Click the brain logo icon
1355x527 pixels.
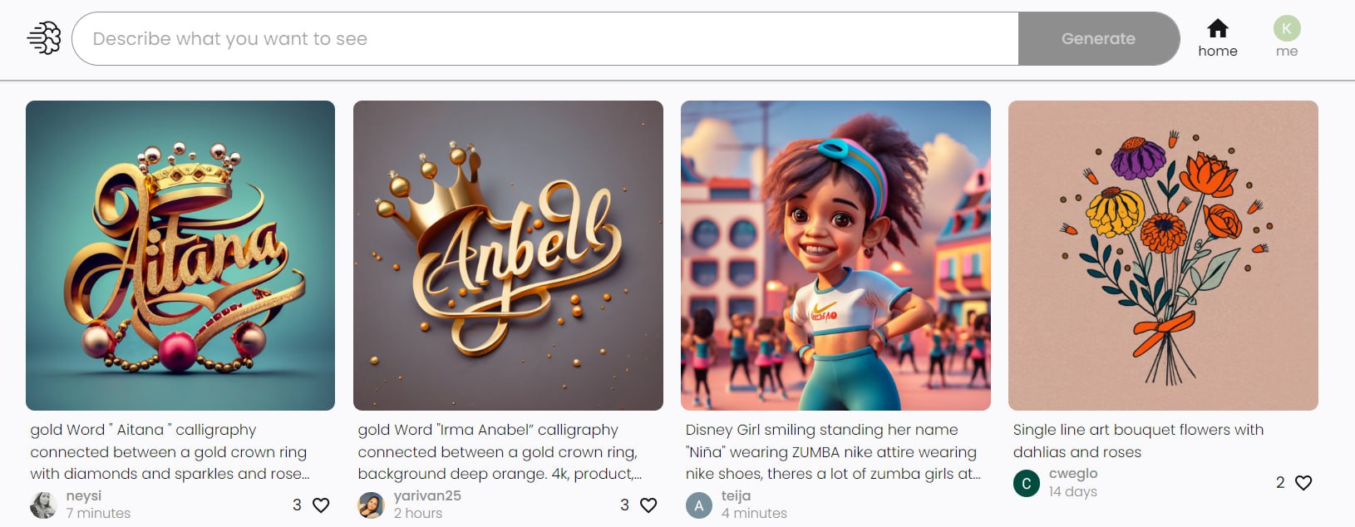click(x=44, y=38)
